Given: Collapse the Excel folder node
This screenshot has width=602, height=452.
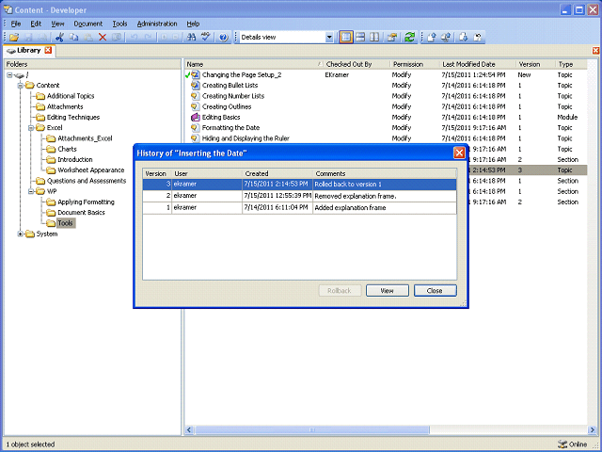Looking at the screenshot, I should click(x=31, y=128).
